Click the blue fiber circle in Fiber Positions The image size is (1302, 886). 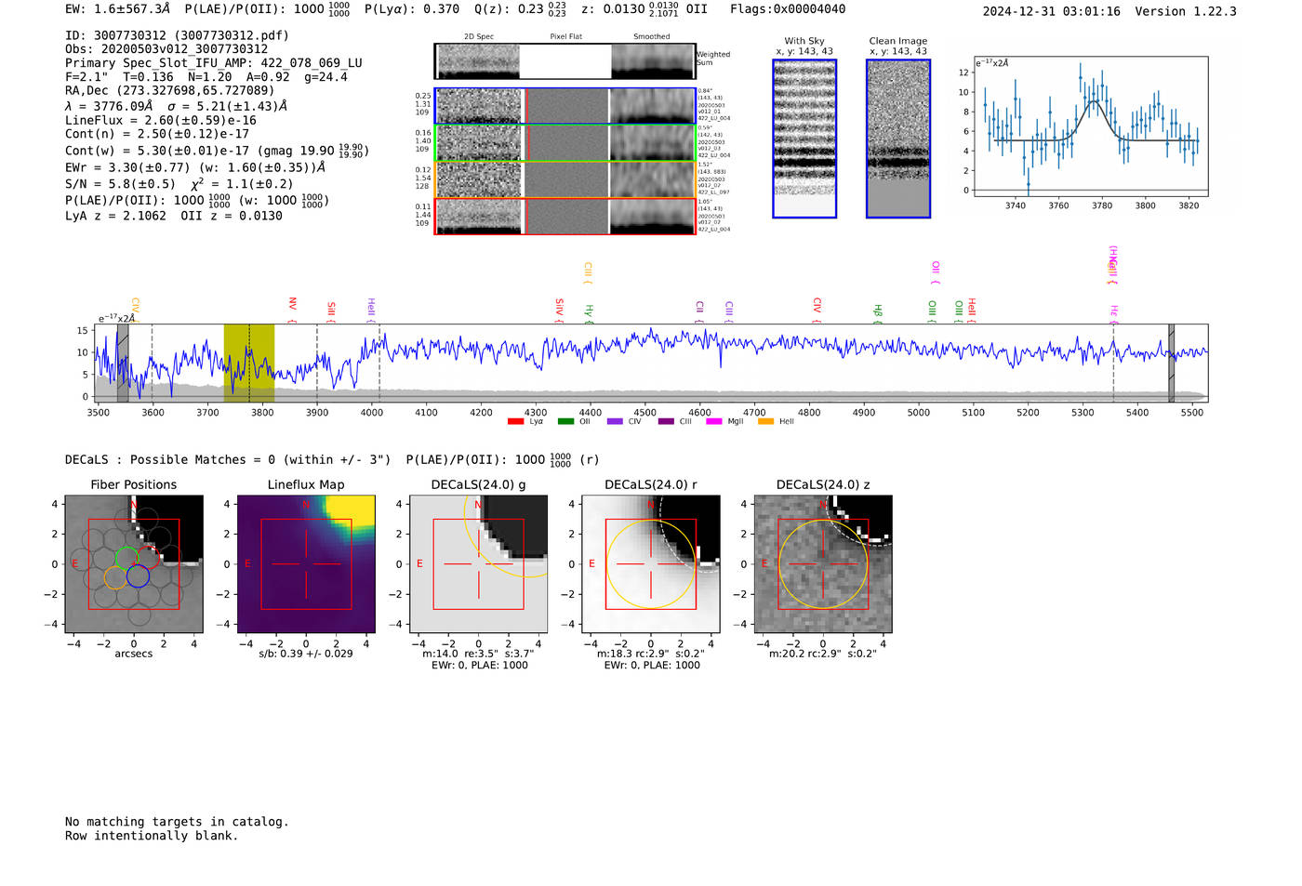tap(139, 576)
